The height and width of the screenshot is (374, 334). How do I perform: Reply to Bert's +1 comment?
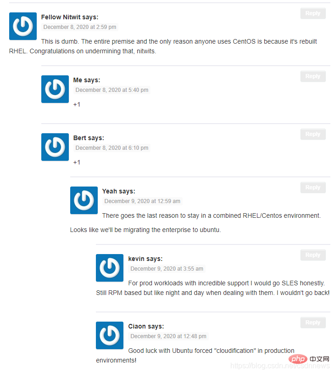[313, 134]
